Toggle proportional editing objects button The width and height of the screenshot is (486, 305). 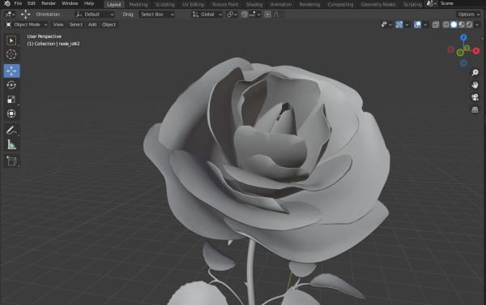point(267,15)
